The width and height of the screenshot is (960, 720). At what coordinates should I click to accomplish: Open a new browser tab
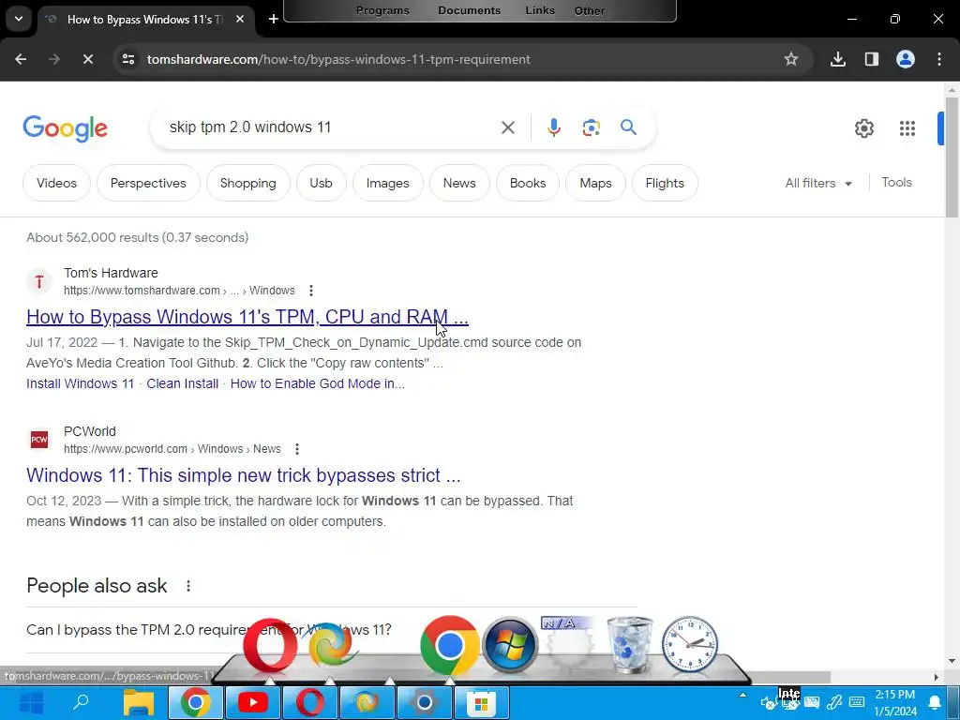click(x=274, y=19)
